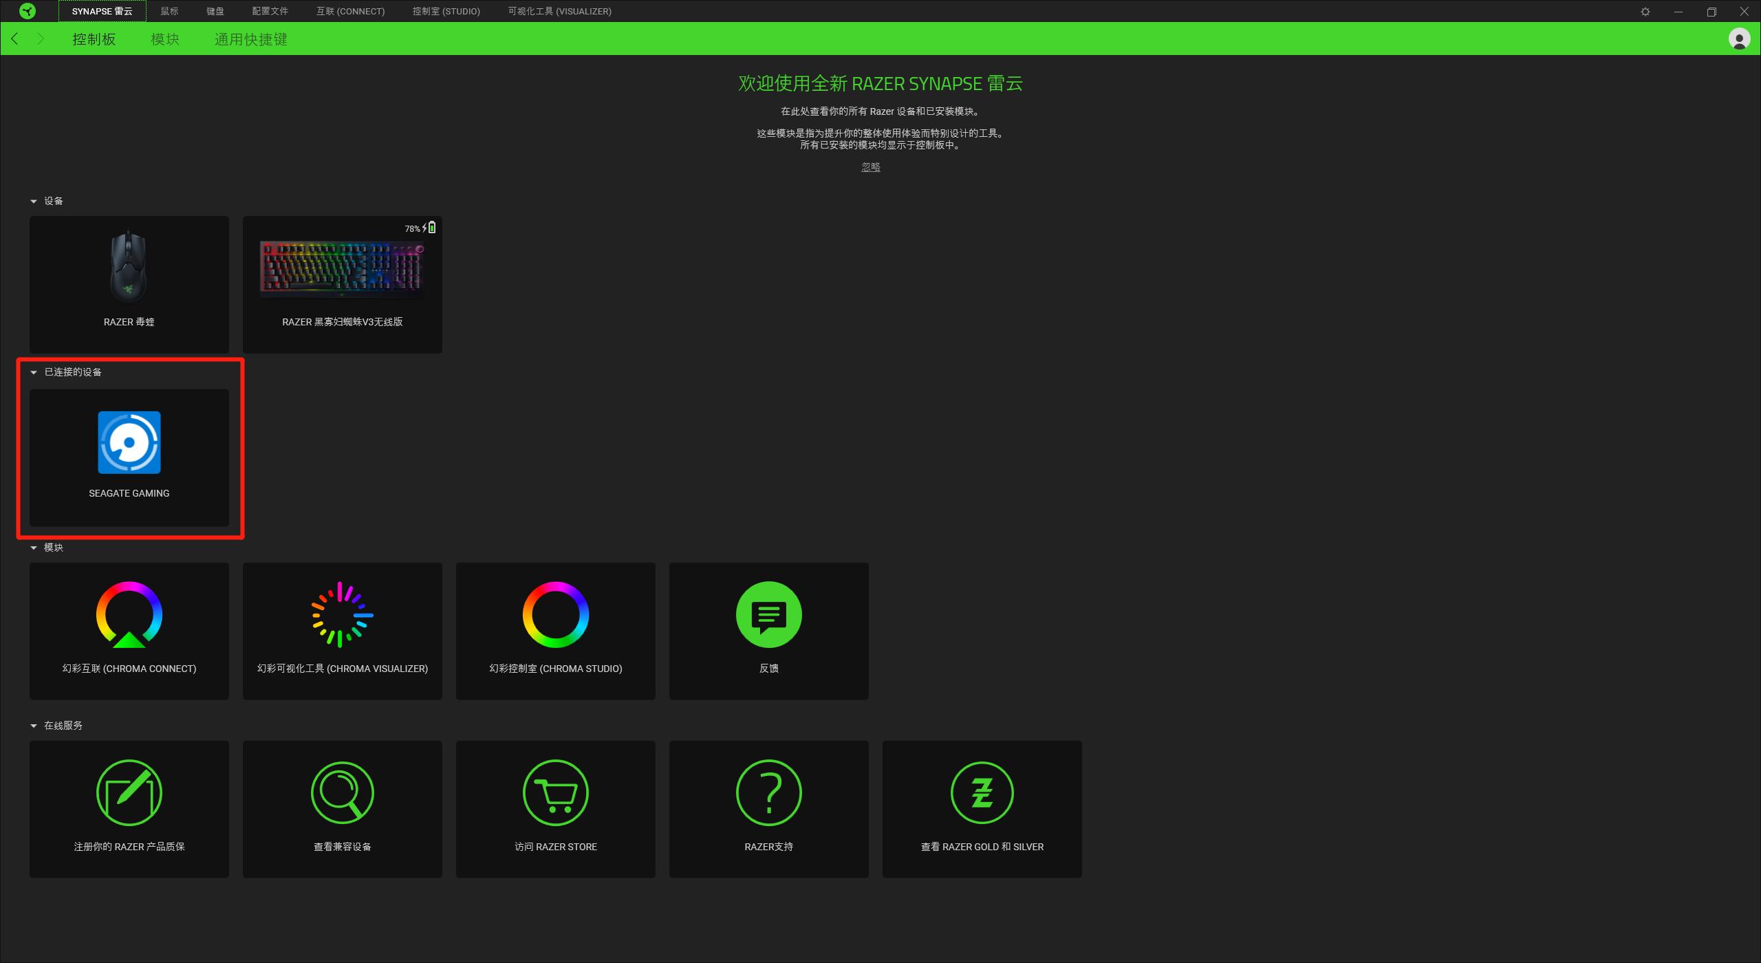Switch to the 模块 tab

[x=165, y=39]
